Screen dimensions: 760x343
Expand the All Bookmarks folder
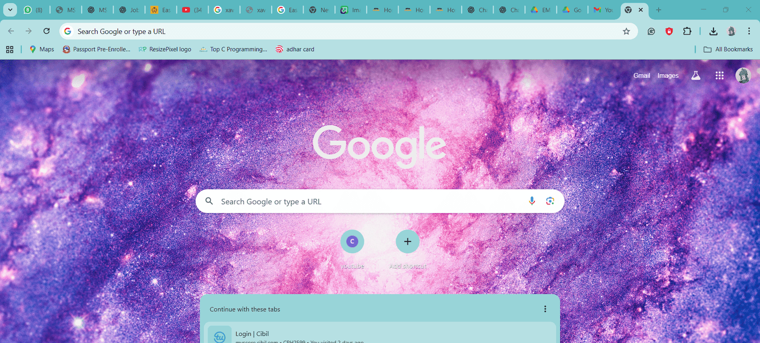[729, 49]
